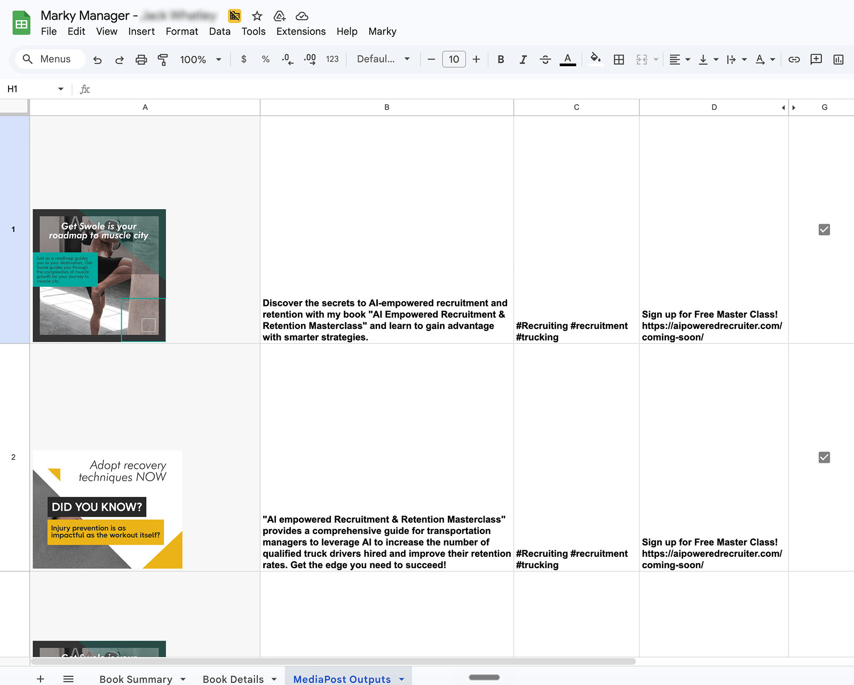The height and width of the screenshot is (685, 854).
Task: Decrease font size with minus button
Action: pyautogui.click(x=431, y=59)
